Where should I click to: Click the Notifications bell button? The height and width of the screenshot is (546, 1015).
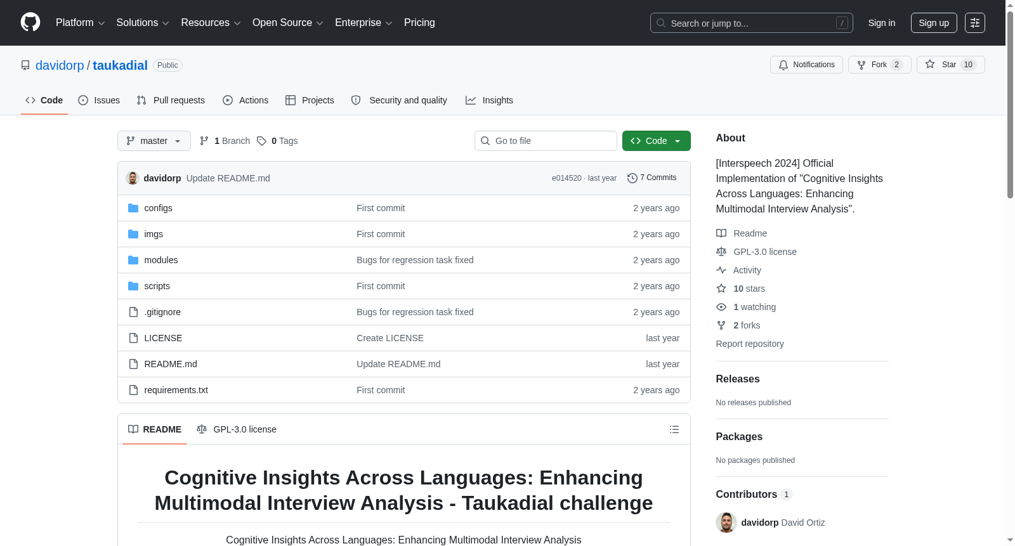click(x=806, y=65)
